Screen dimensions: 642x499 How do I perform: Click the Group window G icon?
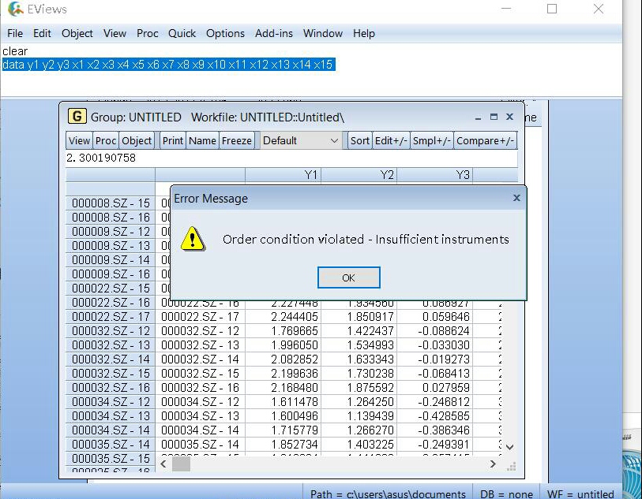click(x=77, y=117)
